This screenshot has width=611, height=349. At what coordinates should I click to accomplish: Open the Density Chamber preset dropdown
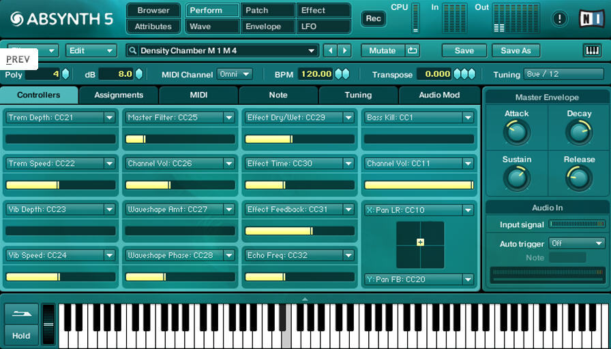coord(222,50)
